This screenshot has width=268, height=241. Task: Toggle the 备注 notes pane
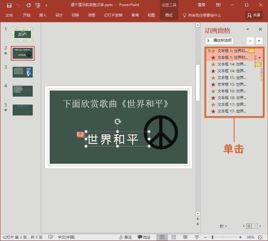[x=125, y=237]
